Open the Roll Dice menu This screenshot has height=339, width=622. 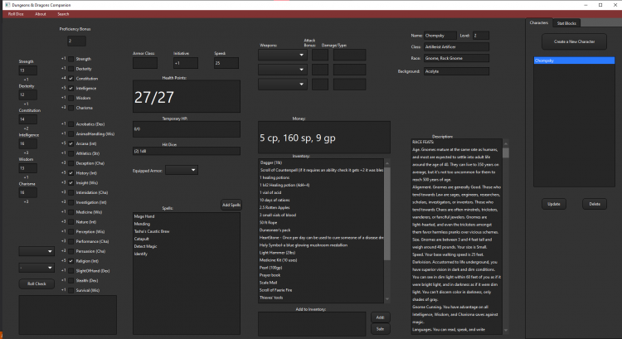16,14
